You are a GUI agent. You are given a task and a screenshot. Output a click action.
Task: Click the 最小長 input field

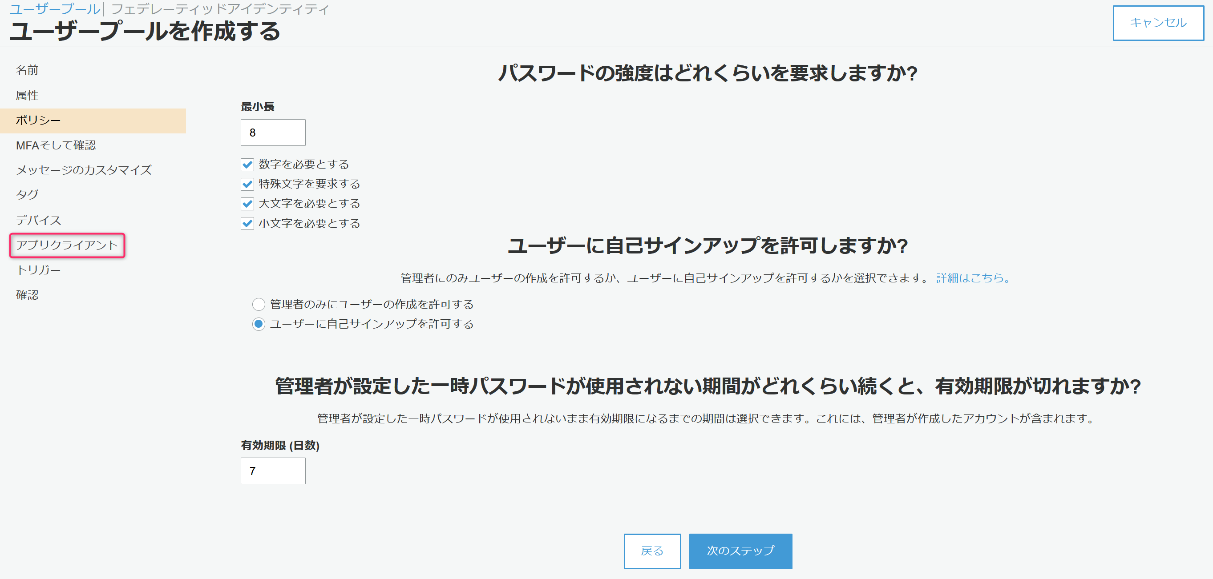(x=273, y=133)
